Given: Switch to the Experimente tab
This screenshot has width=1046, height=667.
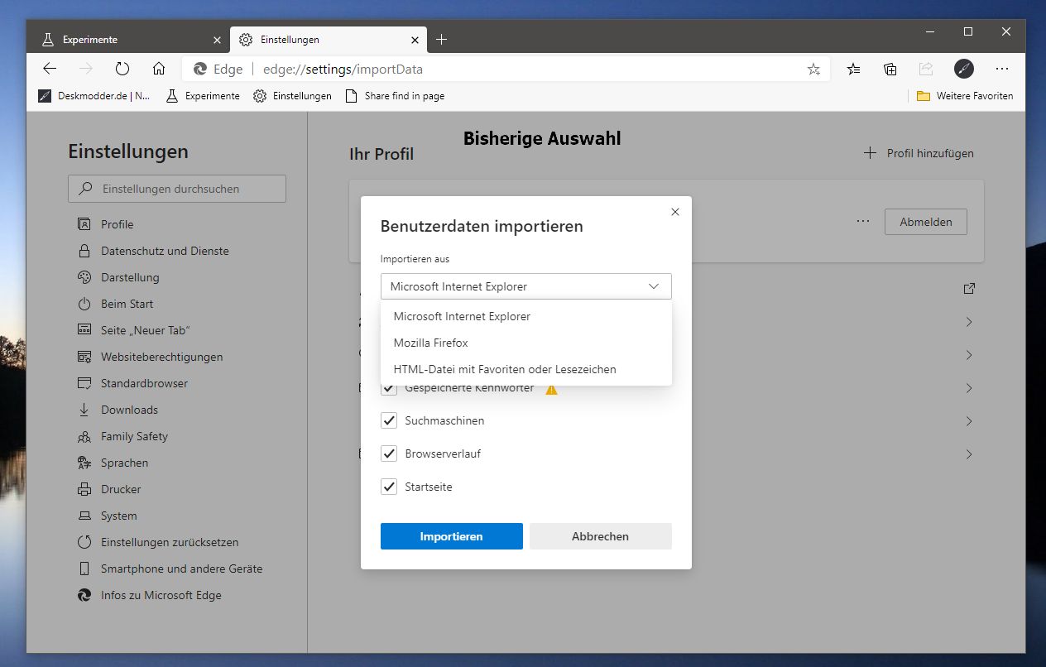Looking at the screenshot, I should pos(132,40).
